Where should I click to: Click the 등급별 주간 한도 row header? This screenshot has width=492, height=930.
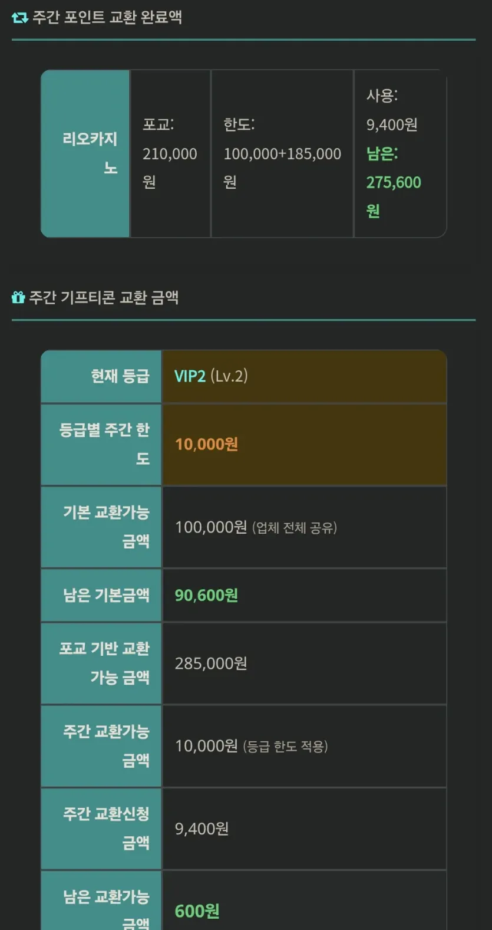[101, 445]
